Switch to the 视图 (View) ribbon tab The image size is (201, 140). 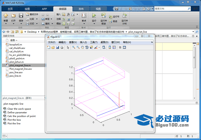98,9
